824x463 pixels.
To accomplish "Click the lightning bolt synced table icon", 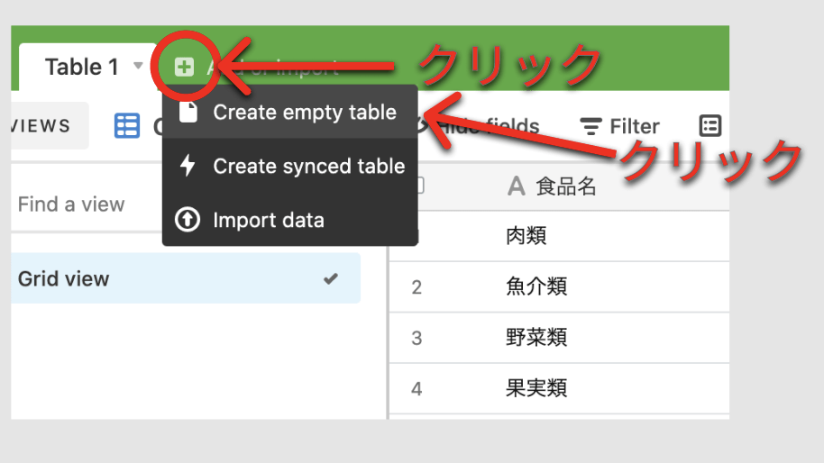I will pos(188,166).
